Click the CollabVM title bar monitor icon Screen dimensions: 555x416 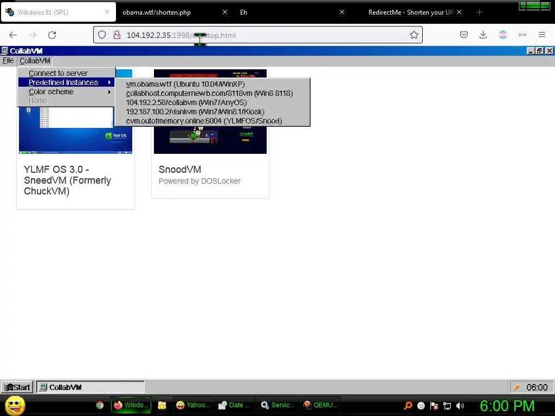pos(5,51)
